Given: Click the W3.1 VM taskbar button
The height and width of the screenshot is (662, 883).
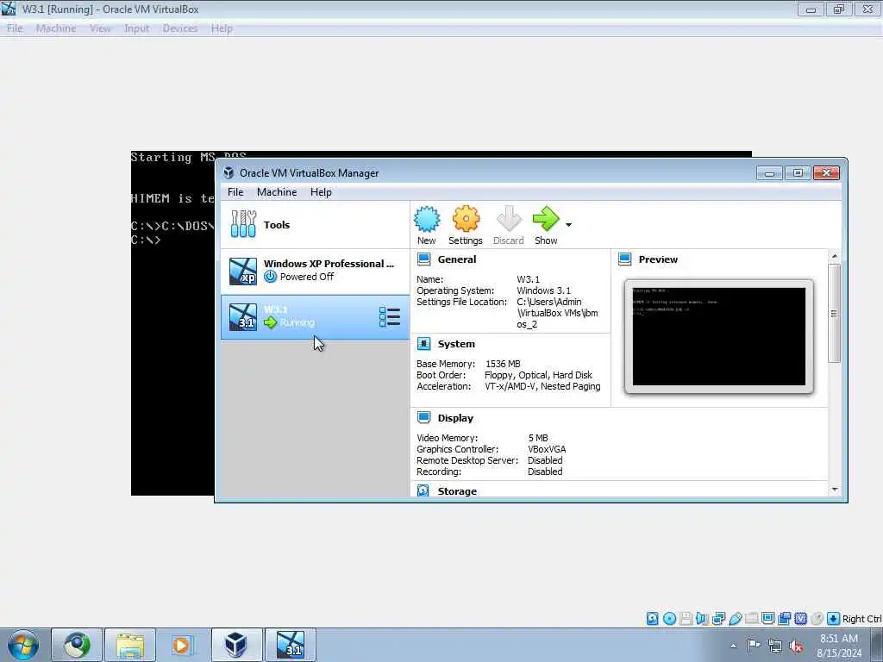Looking at the screenshot, I should tap(291, 645).
